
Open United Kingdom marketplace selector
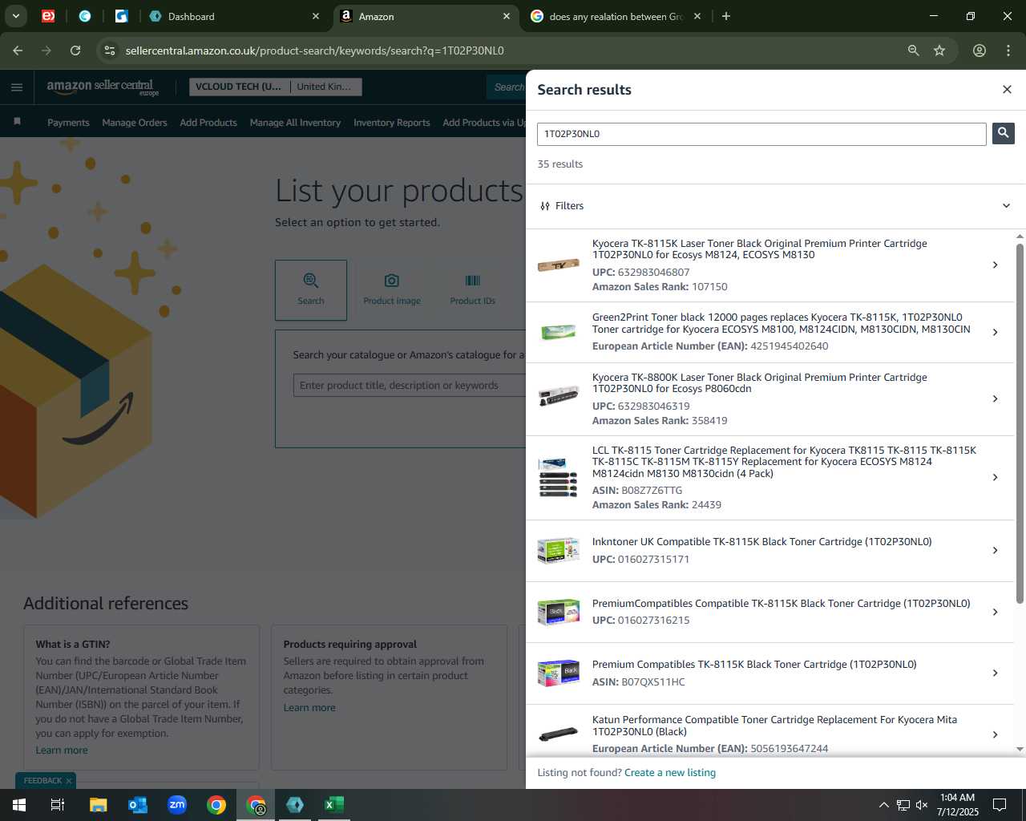click(325, 87)
